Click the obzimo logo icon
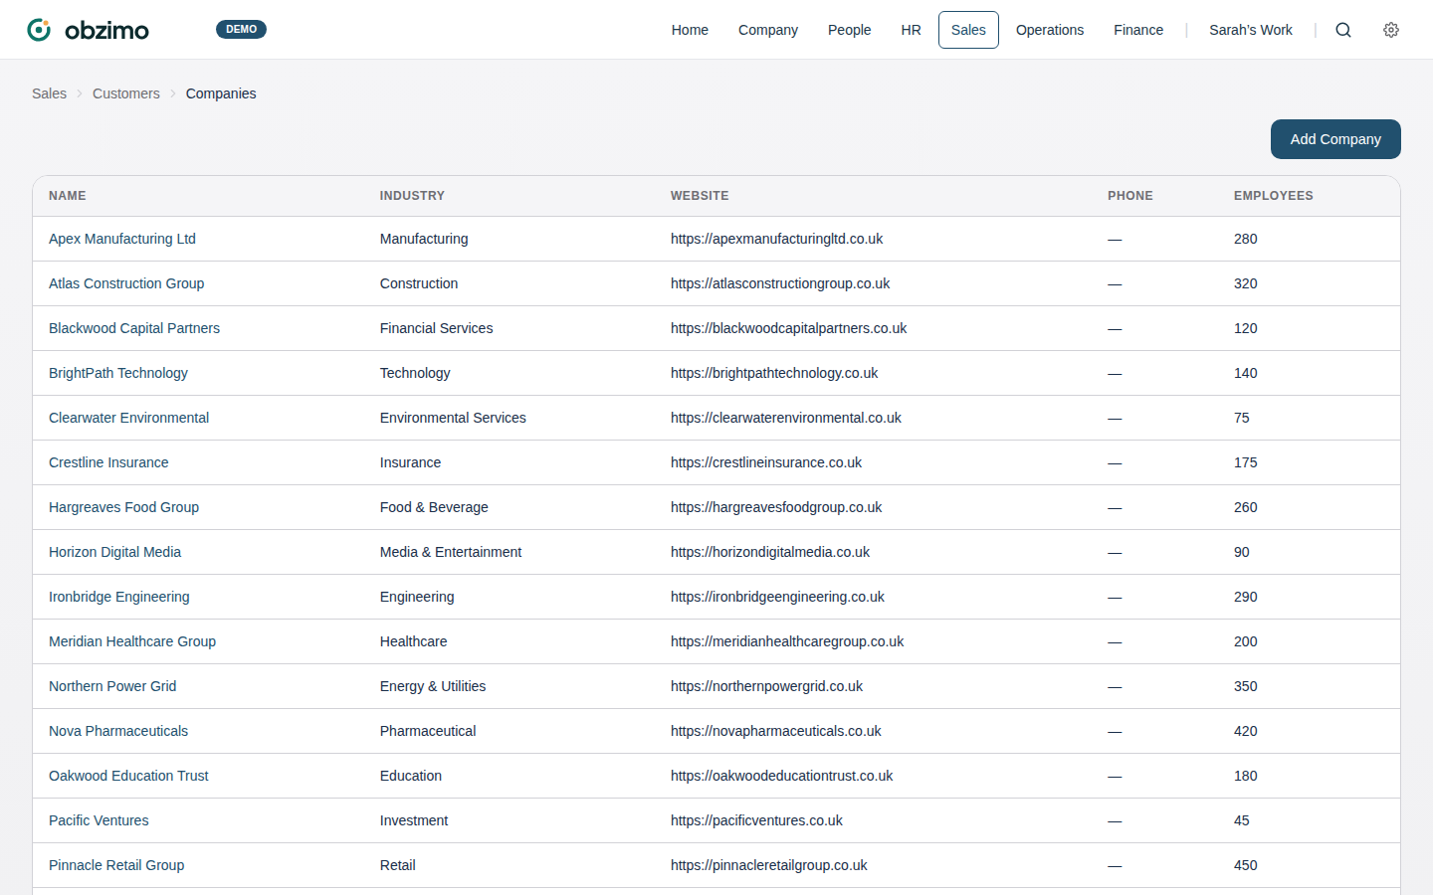This screenshot has width=1433, height=895. click(x=39, y=30)
